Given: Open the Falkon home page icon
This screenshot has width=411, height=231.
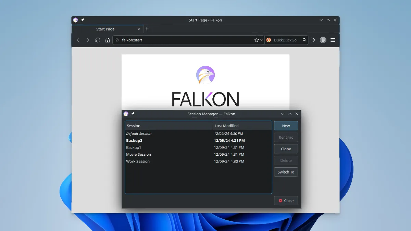Looking at the screenshot, I should coord(108,40).
